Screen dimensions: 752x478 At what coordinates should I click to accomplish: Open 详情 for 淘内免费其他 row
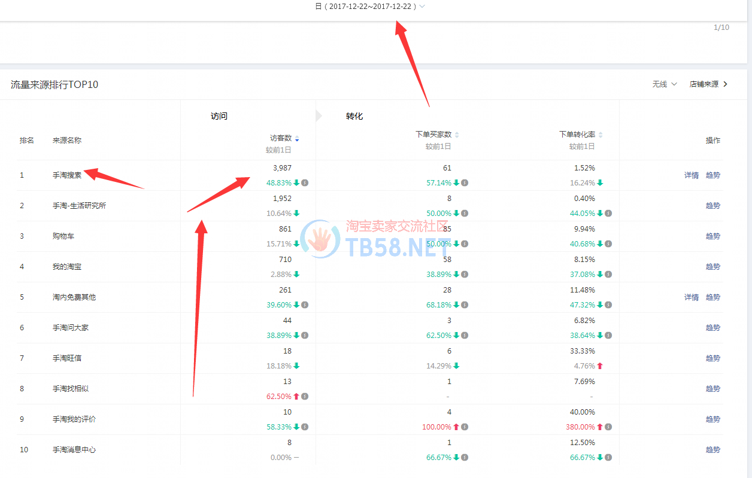[692, 297]
